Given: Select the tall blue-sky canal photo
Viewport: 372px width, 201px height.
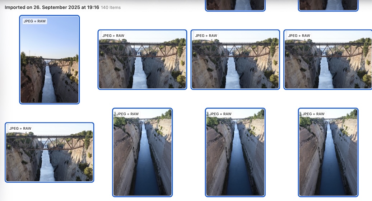Looking at the screenshot, I should click(x=49, y=60).
